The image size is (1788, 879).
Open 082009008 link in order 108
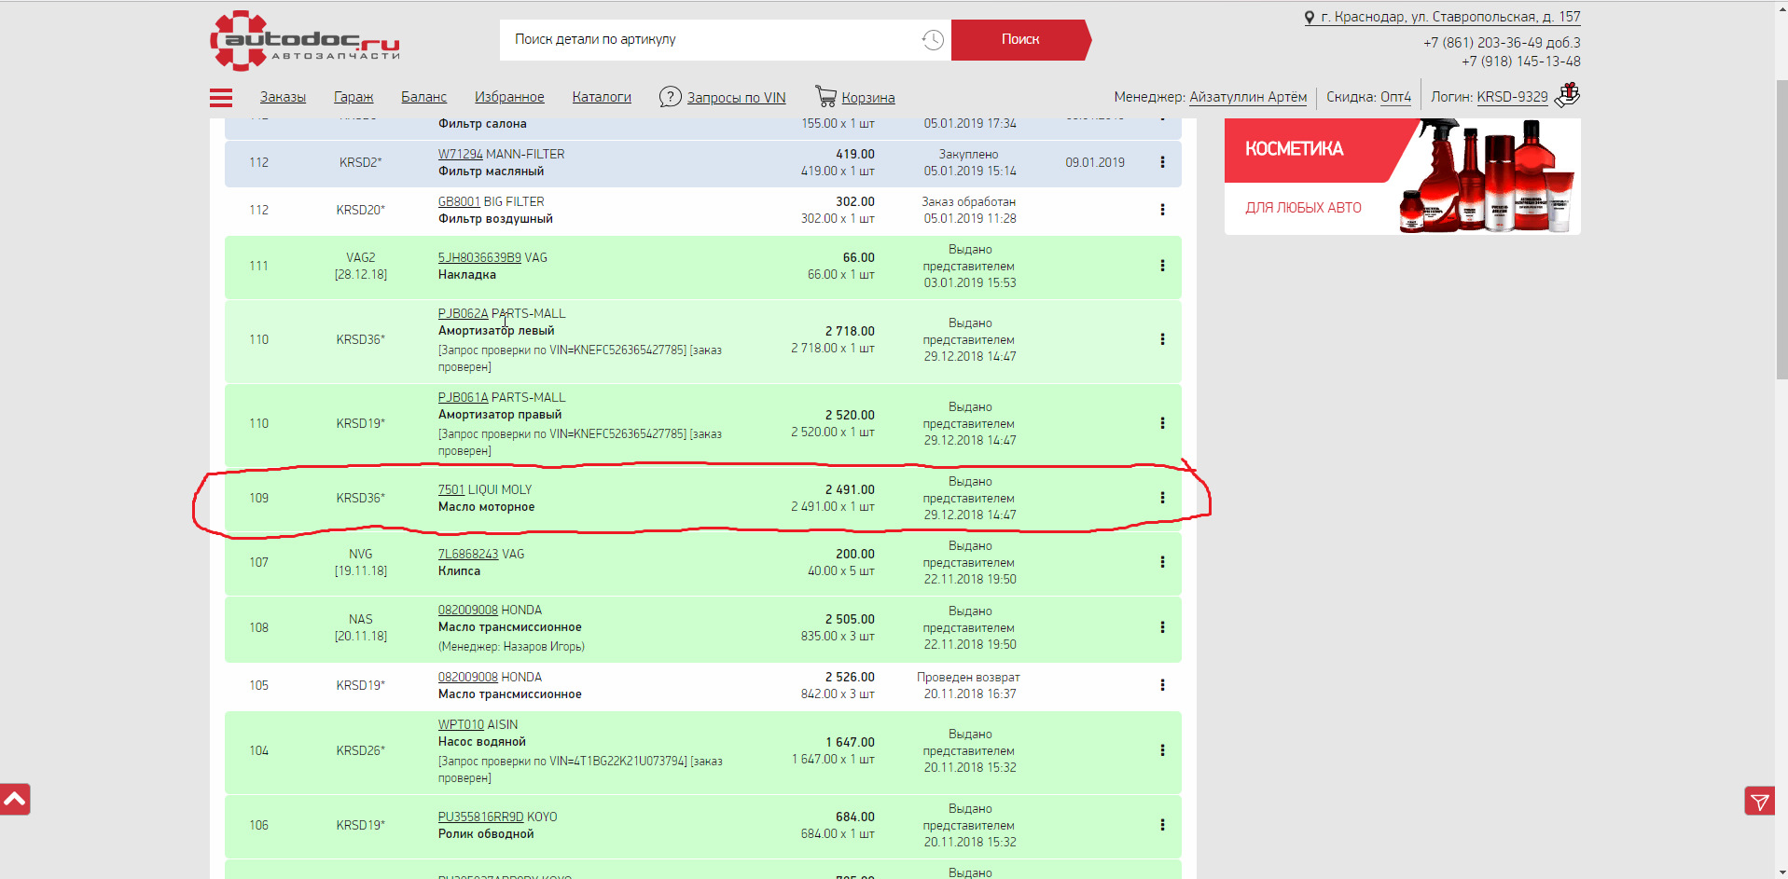(x=468, y=611)
